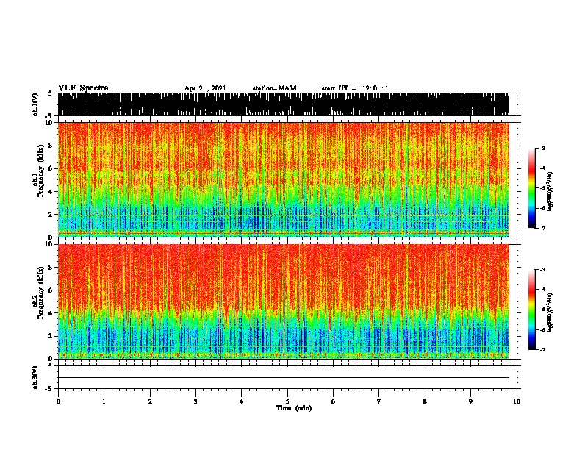Click the "-3" label on ch.1 color bar

[542, 148]
